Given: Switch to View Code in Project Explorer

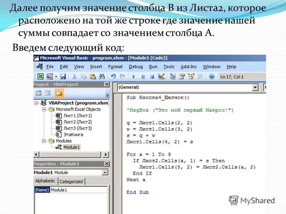Looking at the screenshot, I should pyautogui.click(x=38, y=92).
